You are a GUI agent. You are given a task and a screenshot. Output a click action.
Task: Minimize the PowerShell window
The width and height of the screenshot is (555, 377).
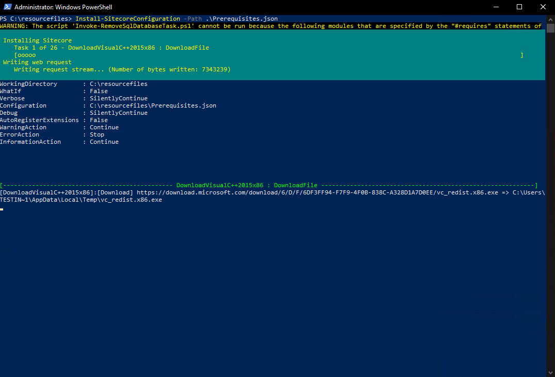[496, 7]
